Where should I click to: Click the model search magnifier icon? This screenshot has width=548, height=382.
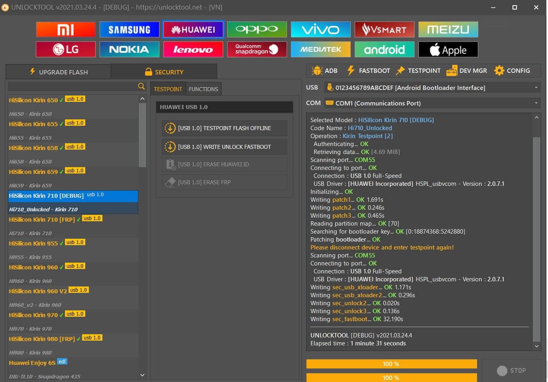pos(141,86)
